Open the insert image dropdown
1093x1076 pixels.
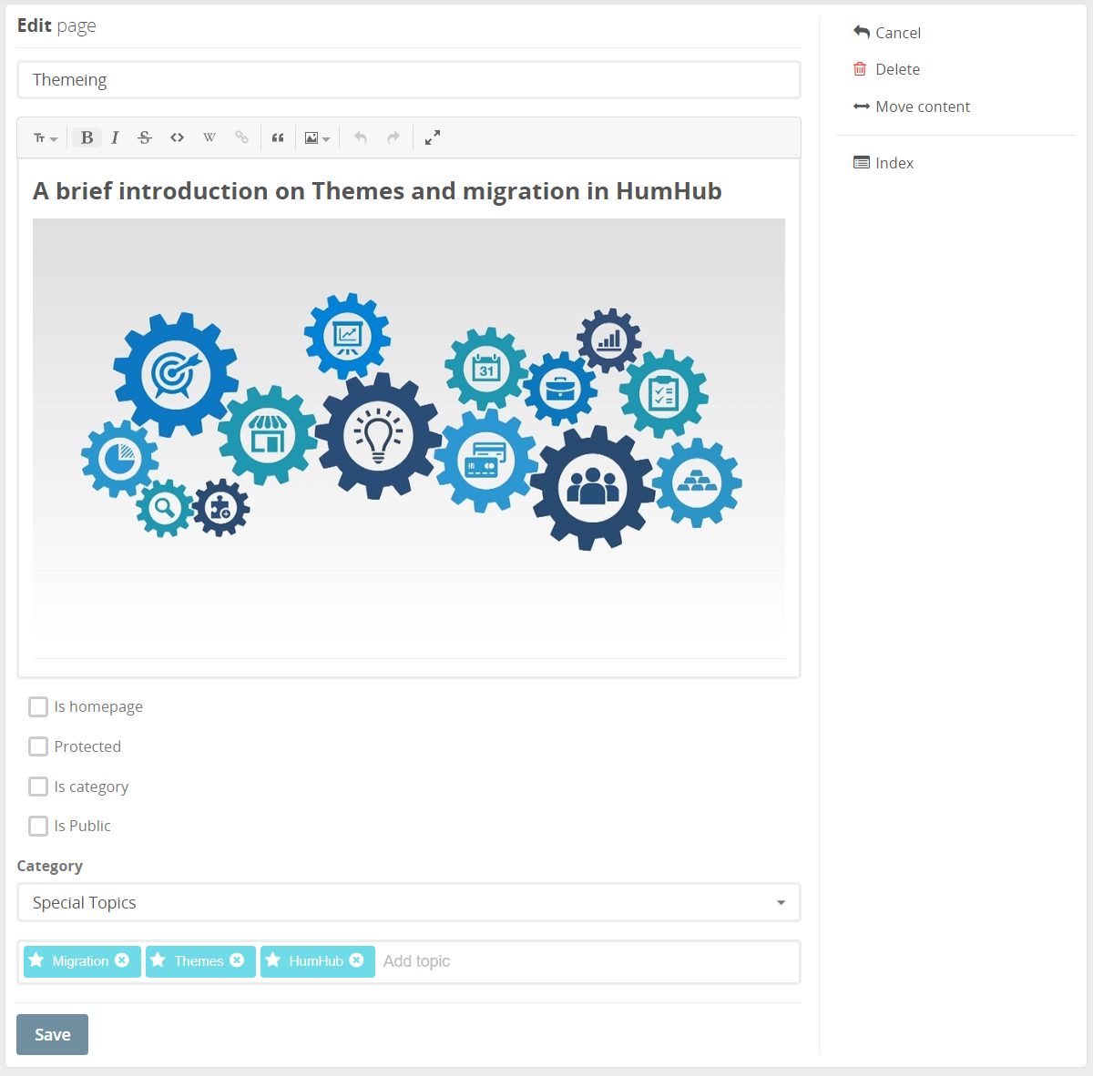click(x=316, y=137)
